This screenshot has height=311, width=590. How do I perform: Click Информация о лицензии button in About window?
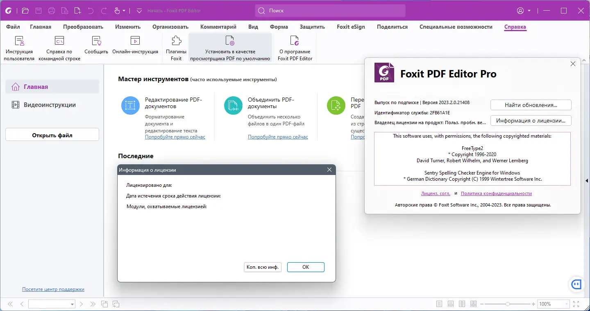click(x=531, y=120)
